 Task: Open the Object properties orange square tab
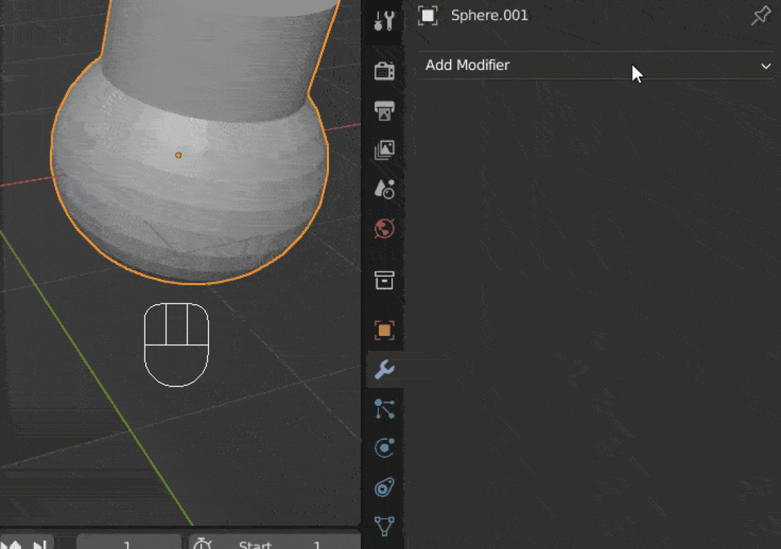pyautogui.click(x=384, y=330)
